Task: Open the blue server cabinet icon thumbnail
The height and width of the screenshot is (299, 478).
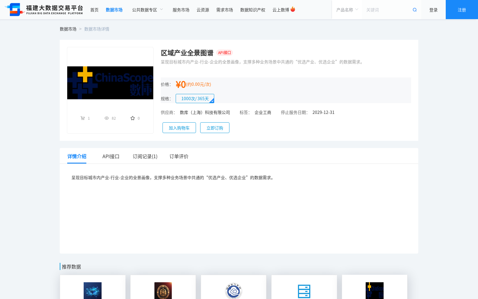Action: point(304,291)
